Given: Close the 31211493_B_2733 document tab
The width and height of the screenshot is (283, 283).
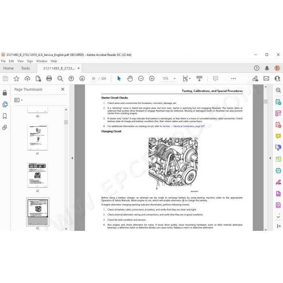Looking at the screenshot, I should click(x=78, y=68).
